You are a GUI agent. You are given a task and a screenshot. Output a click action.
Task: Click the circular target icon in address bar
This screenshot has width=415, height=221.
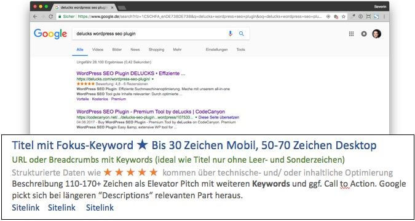click(328, 17)
